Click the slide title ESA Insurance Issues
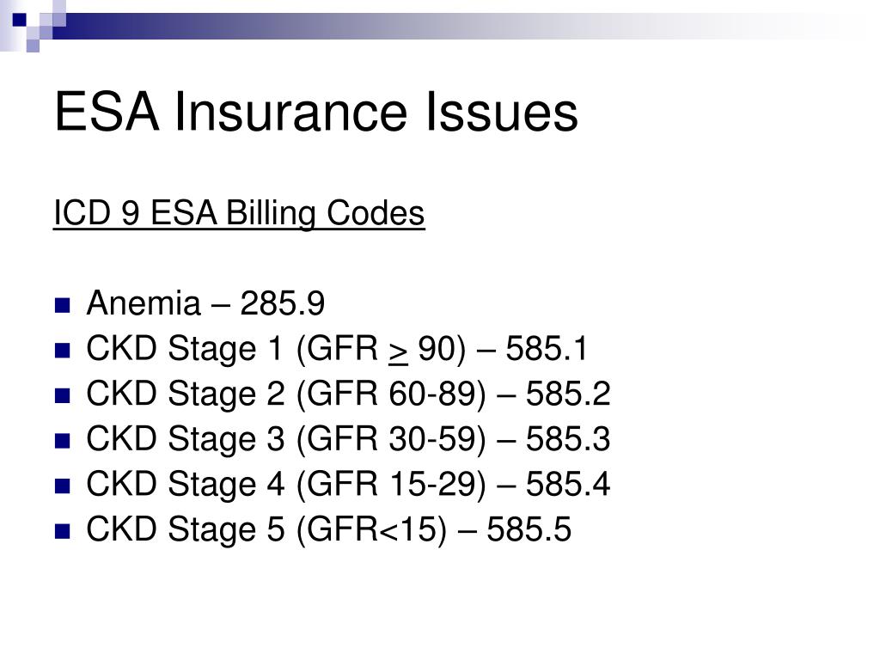 [316, 113]
